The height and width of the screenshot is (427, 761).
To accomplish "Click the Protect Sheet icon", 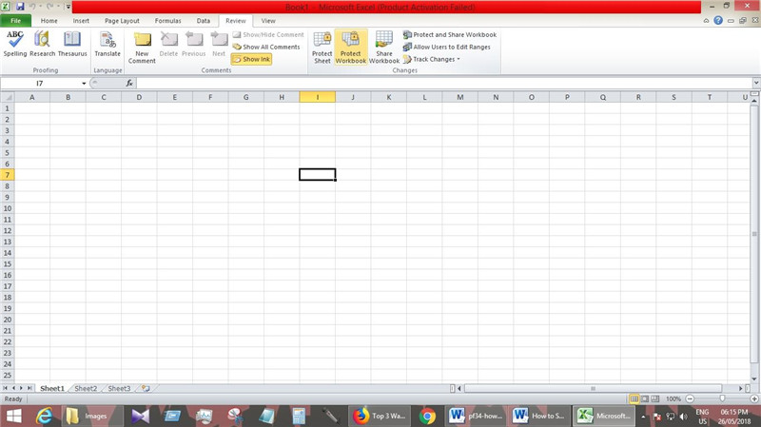I will coord(322,46).
